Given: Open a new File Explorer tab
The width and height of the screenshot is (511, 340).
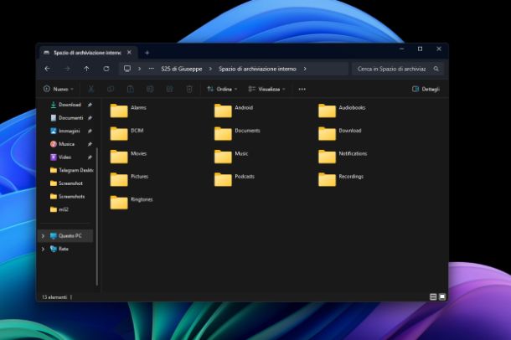Looking at the screenshot, I should 147,52.
